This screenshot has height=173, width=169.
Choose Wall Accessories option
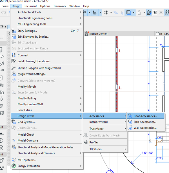[145, 128]
